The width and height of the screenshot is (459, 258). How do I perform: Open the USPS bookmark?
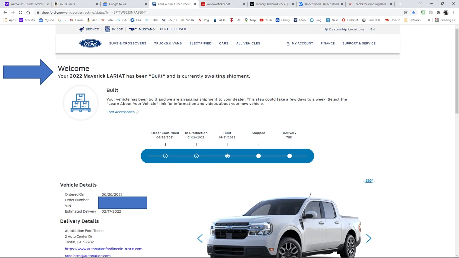pyautogui.click(x=300, y=20)
